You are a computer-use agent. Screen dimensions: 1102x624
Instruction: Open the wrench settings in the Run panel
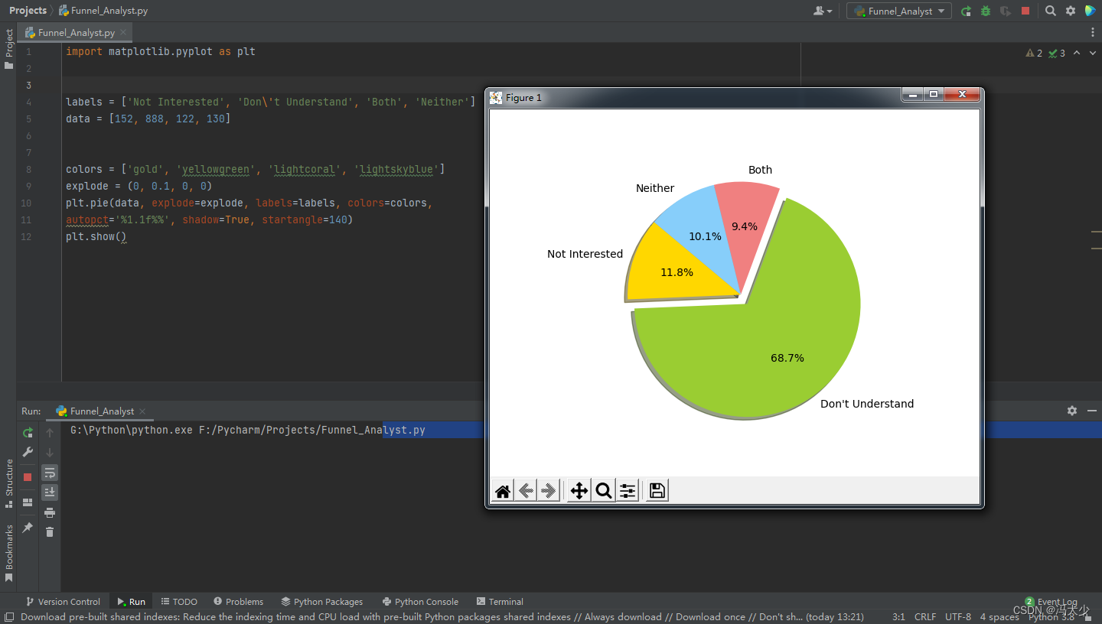click(x=28, y=452)
